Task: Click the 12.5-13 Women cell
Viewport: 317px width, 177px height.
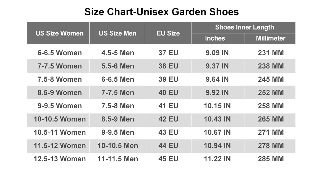Action: click(60, 159)
